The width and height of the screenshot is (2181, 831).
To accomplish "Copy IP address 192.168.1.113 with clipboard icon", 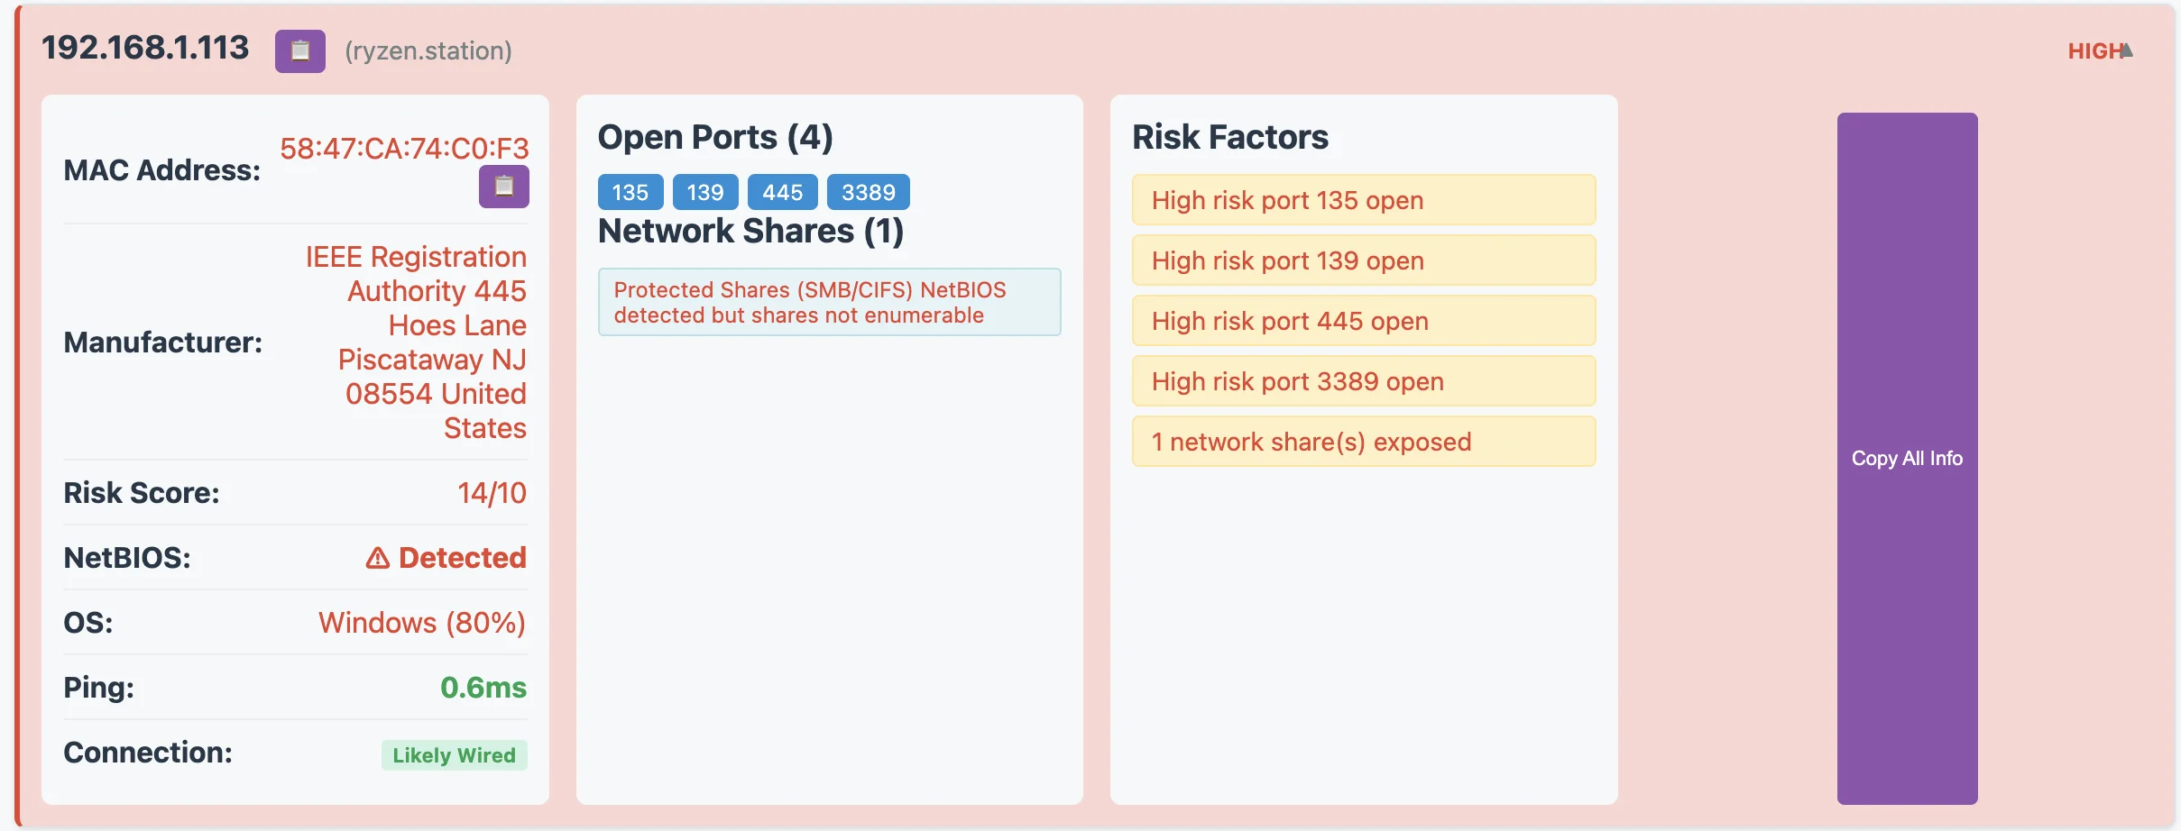I will click(299, 51).
